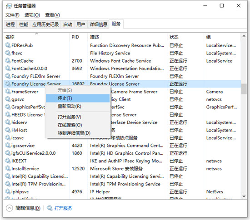Collapse to brief view with 简略信息 chevron

(10, 208)
